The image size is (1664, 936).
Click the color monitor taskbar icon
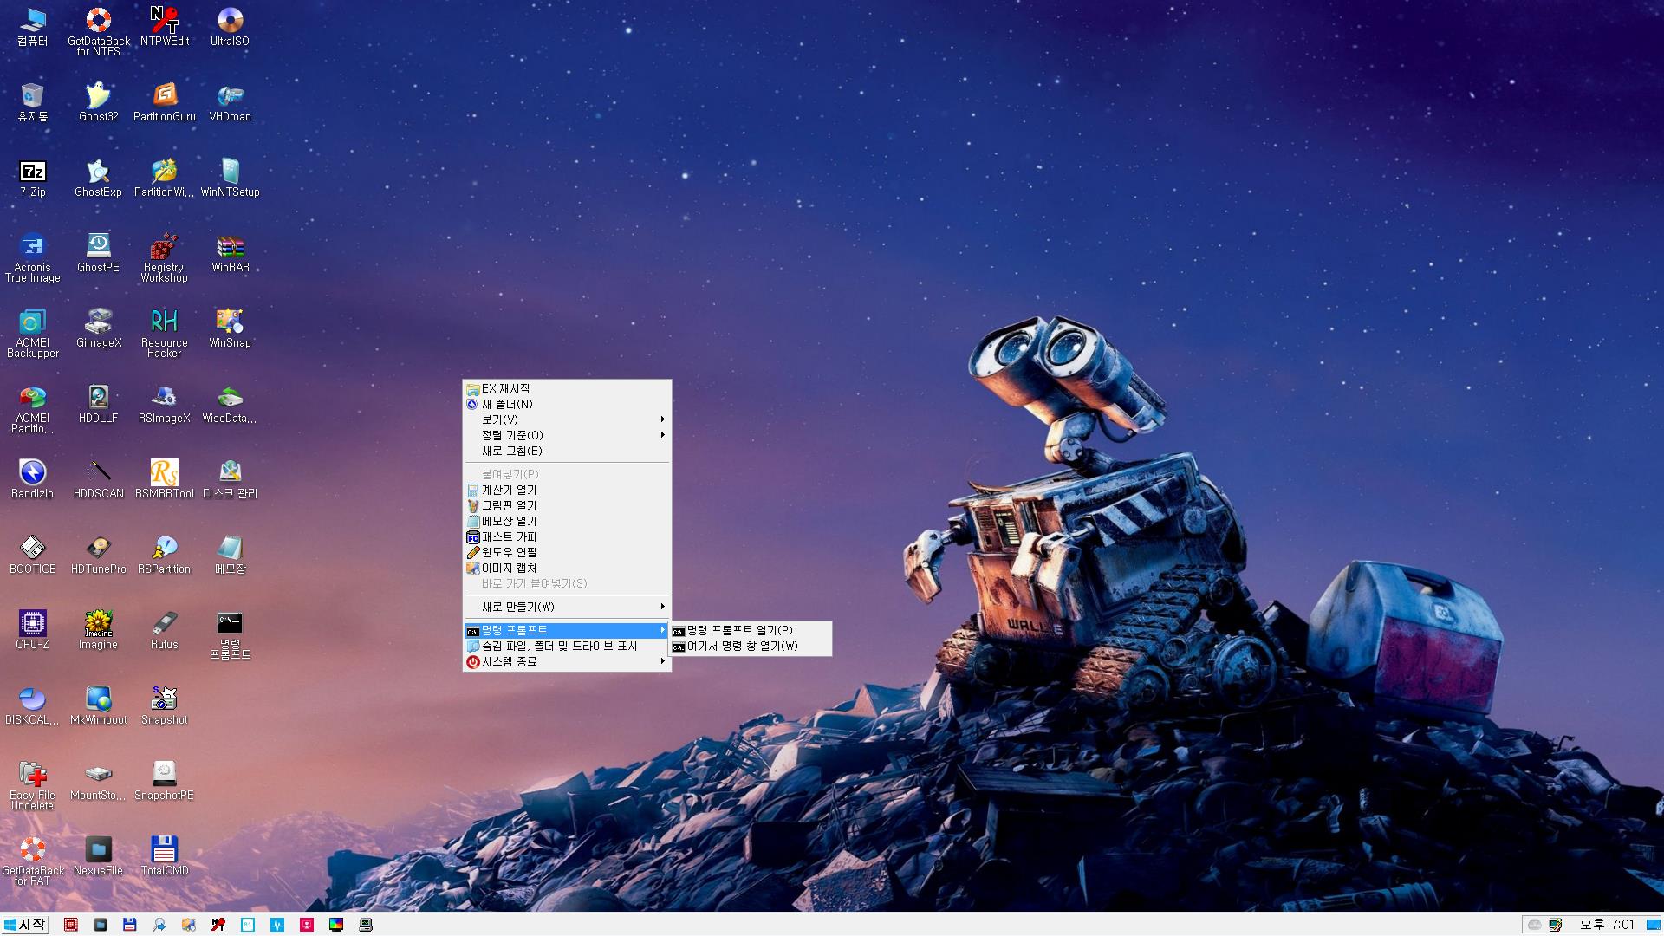pyautogui.click(x=336, y=925)
